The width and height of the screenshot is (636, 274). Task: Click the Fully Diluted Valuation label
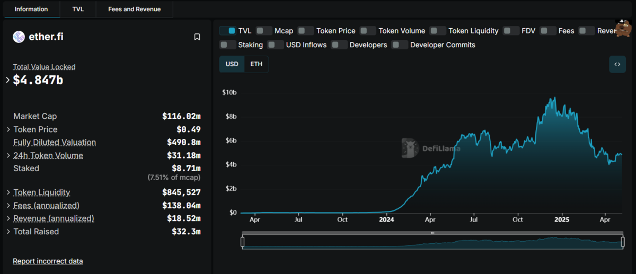tap(55, 142)
